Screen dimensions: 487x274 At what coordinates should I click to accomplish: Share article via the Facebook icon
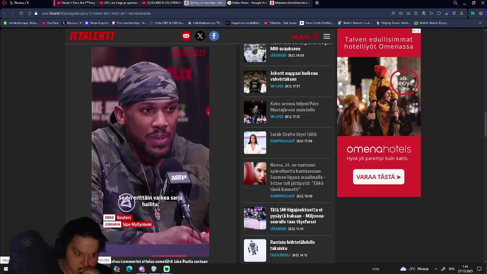click(x=214, y=36)
